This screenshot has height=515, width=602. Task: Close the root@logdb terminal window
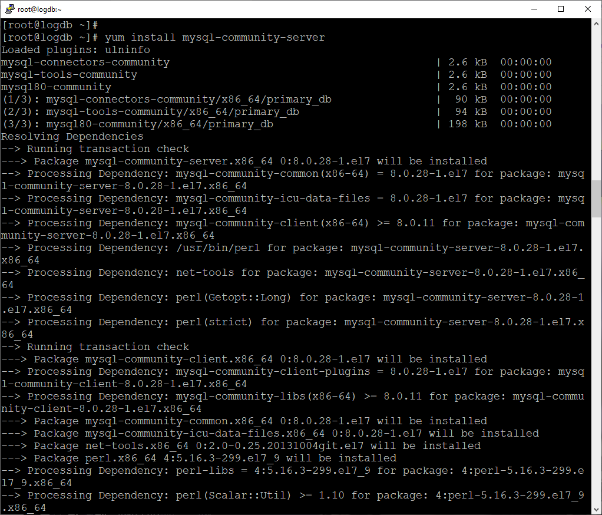[587, 9]
